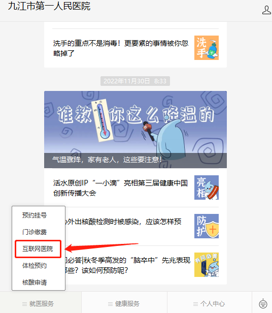The image size is (272, 313).
Task: Open 外出核酸检测 infection prevention article
Action: 123,222
